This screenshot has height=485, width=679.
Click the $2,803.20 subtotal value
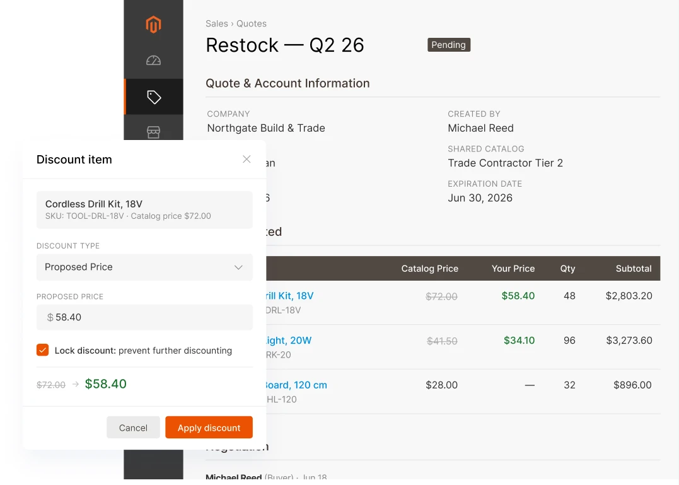(x=629, y=296)
